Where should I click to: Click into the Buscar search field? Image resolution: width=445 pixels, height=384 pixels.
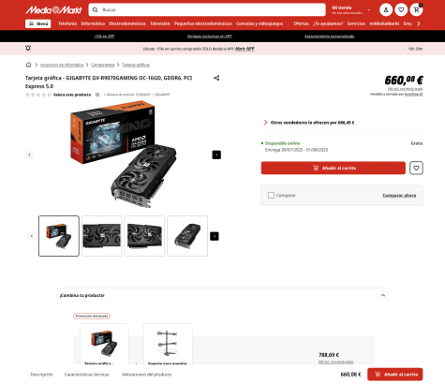(x=207, y=10)
